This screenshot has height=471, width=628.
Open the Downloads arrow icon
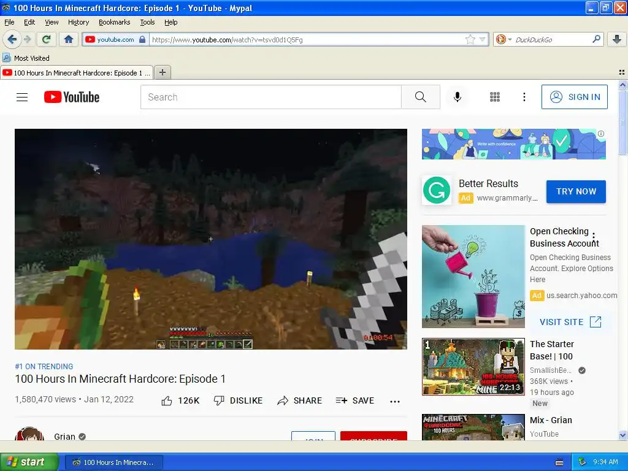[x=617, y=39]
